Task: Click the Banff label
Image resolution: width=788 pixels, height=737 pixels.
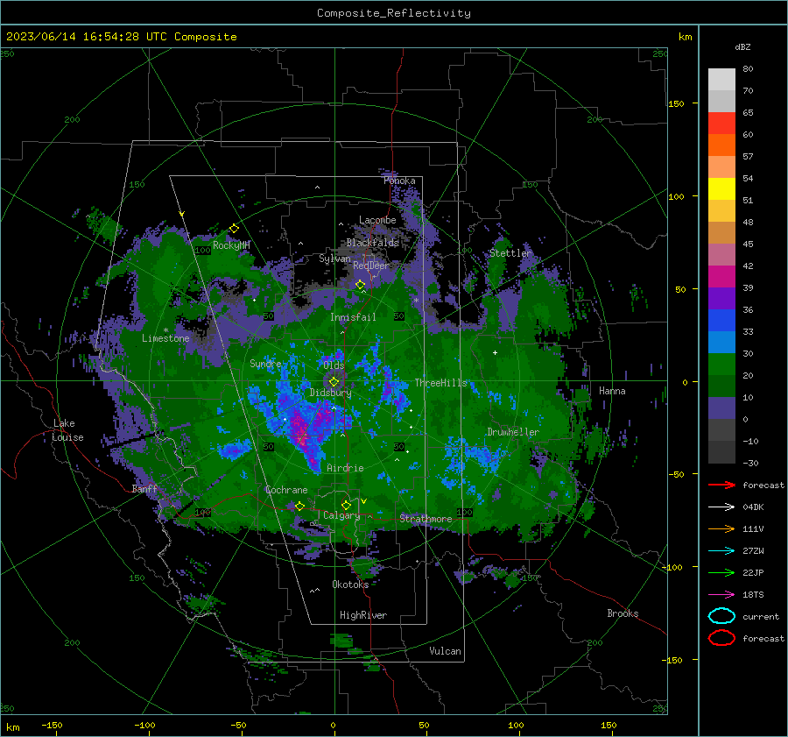Action: 144,489
